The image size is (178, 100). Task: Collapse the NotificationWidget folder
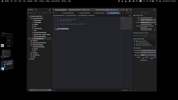click(30, 45)
